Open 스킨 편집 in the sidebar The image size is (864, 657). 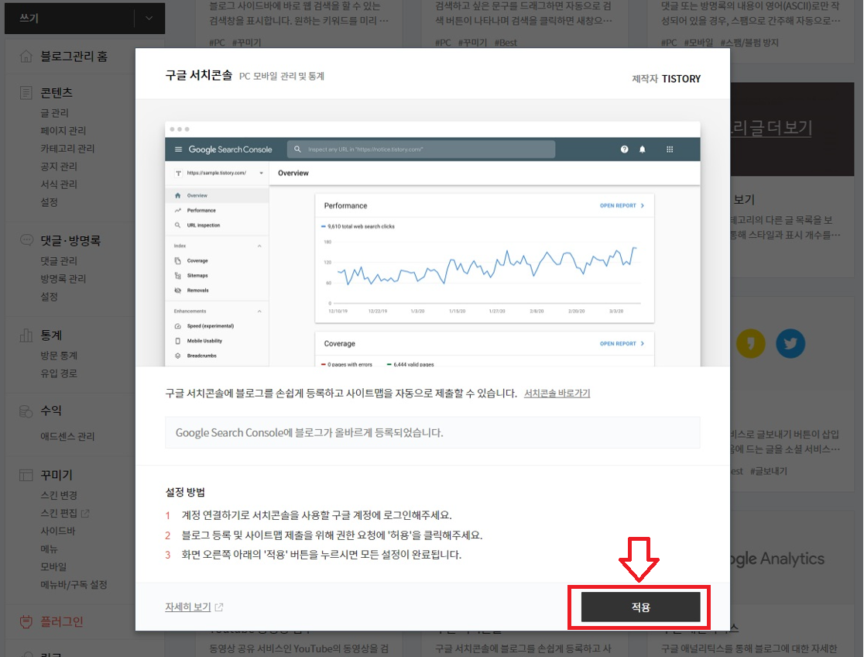coord(59,513)
